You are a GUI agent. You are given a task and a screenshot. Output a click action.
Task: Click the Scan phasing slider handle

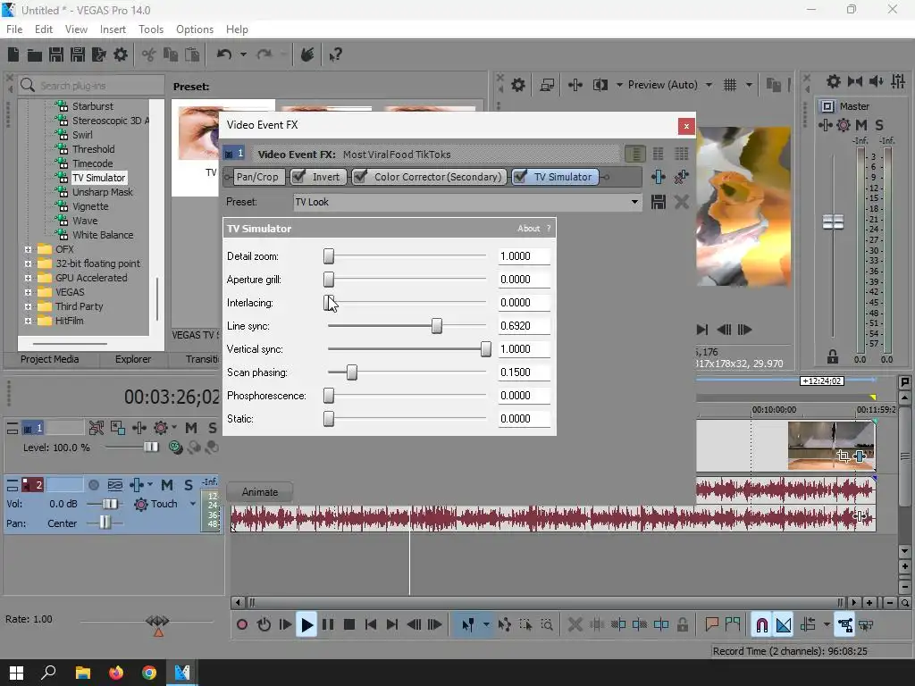point(352,372)
